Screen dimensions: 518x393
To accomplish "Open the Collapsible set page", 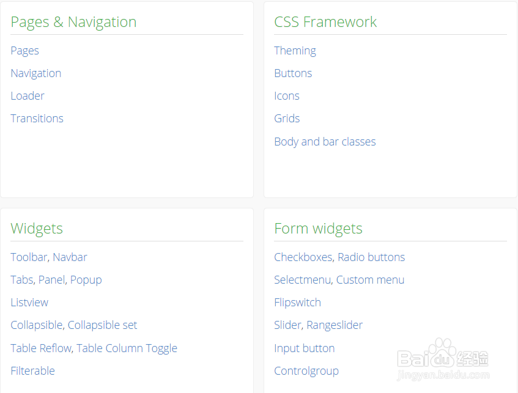I will (102, 325).
